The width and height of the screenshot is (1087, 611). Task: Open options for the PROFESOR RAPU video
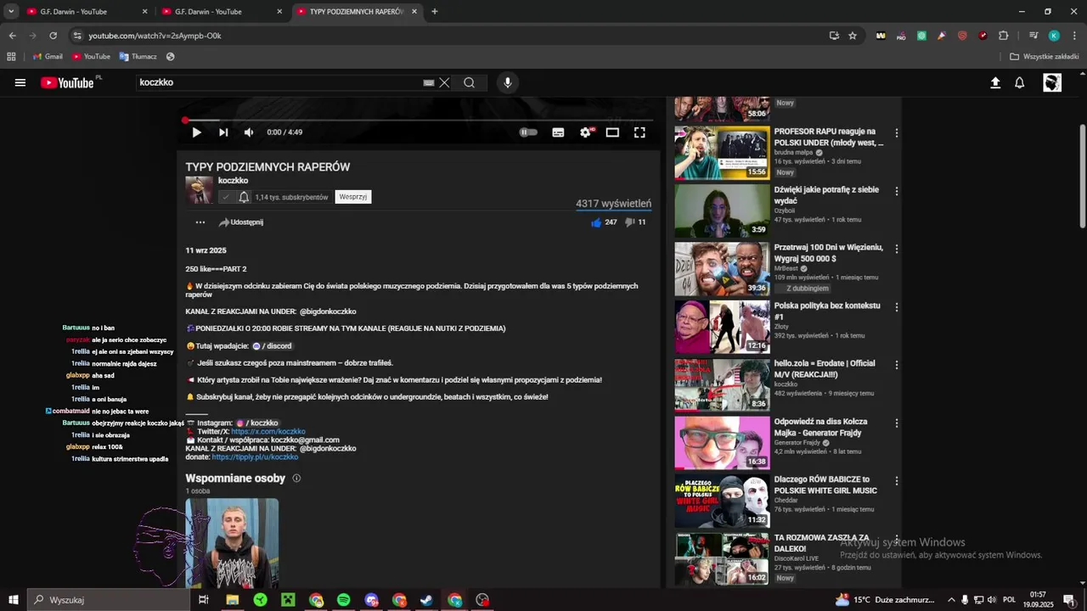click(x=896, y=133)
